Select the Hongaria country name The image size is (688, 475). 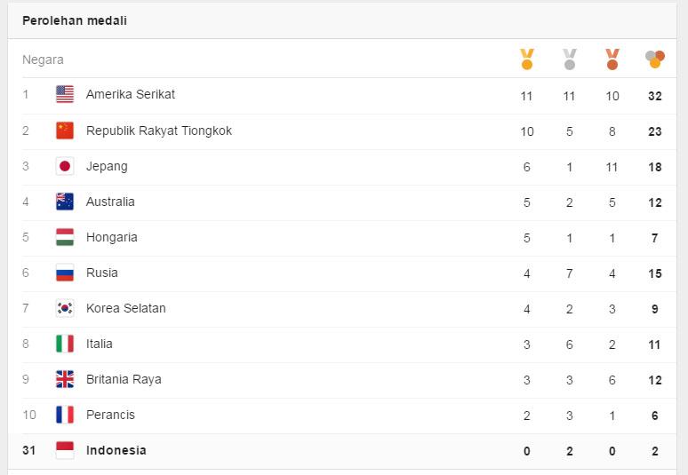111,237
